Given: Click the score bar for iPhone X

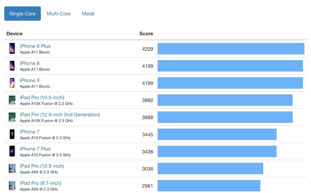Looking at the screenshot, I should coord(230,83).
